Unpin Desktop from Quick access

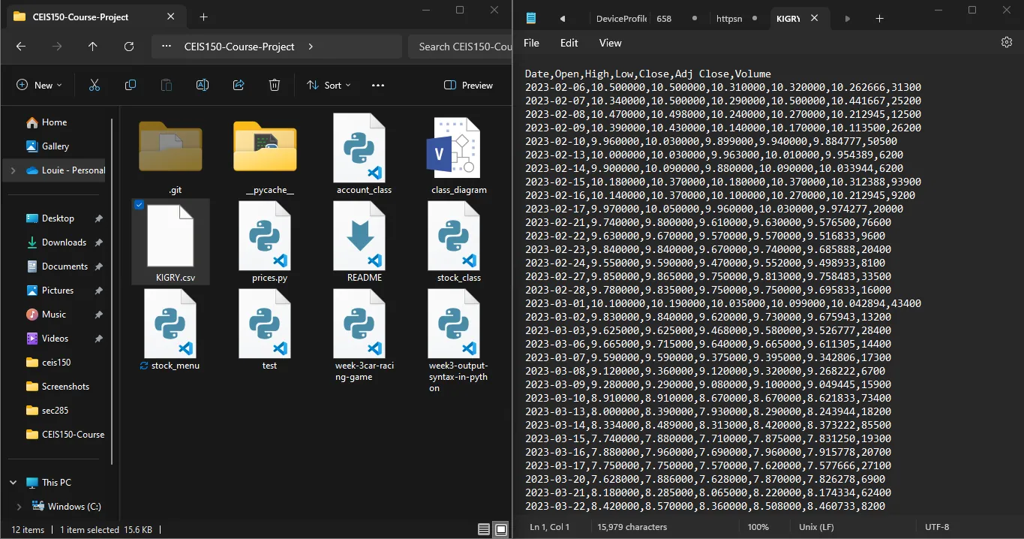99,218
